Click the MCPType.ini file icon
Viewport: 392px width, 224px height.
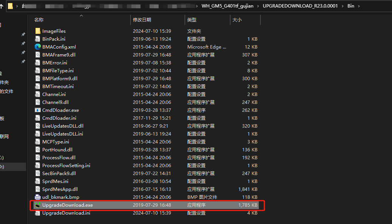pos(38,142)
